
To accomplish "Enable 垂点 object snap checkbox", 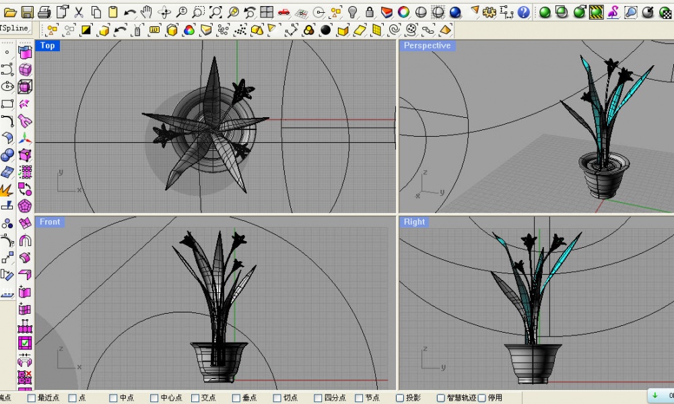I will [236, 398].
